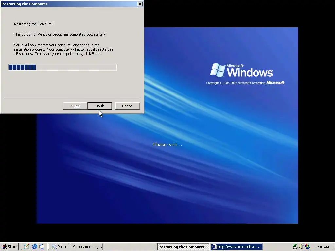Click the colorful MSN tray icon
The image size is (335, 251).
pos(307,247)
